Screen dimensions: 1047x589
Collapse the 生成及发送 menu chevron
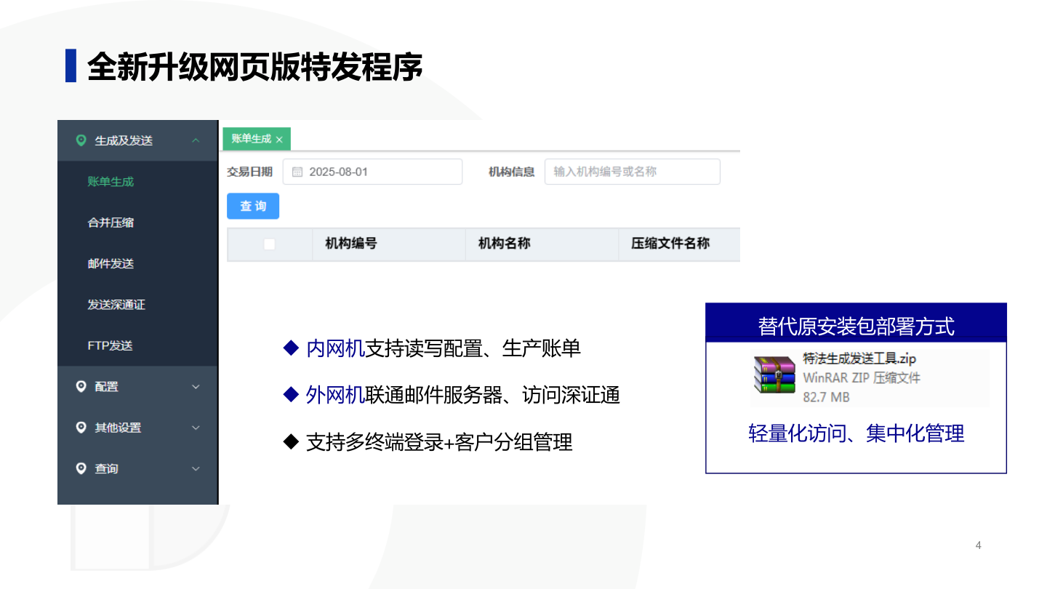[196, 140]
